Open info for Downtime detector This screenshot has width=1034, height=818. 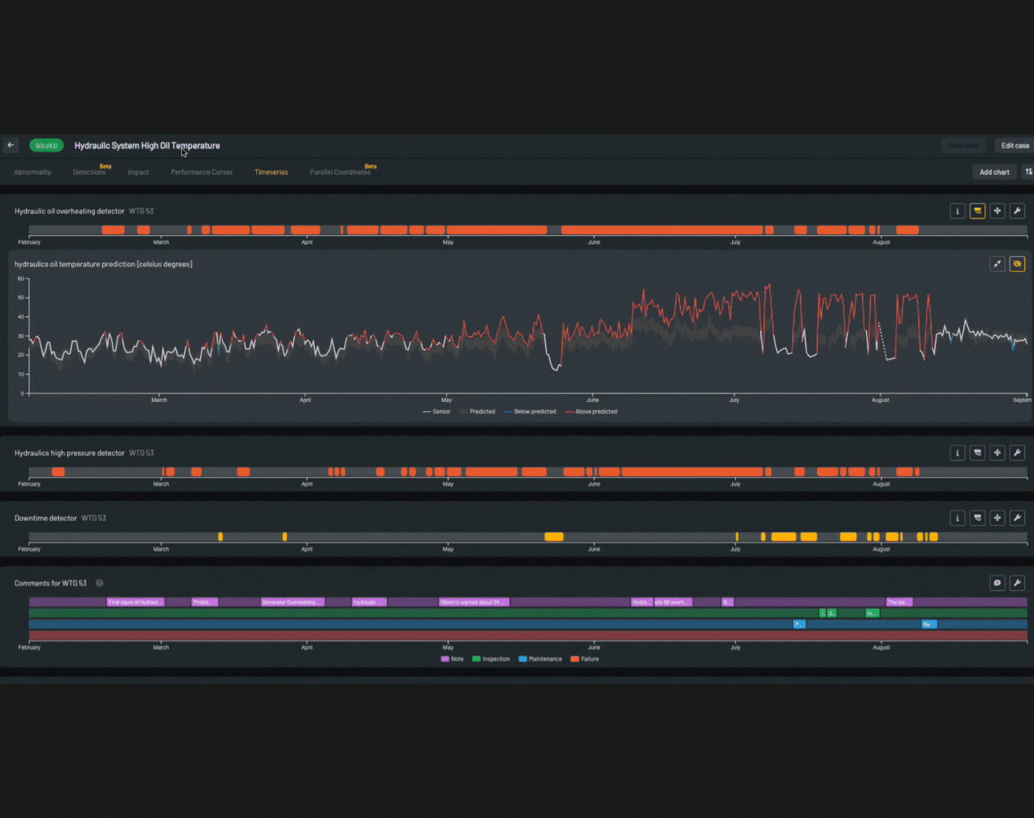pyautogui.click(x=958, y=518)
